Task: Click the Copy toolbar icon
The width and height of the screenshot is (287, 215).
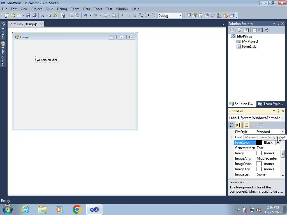Action: coord(48,16)
